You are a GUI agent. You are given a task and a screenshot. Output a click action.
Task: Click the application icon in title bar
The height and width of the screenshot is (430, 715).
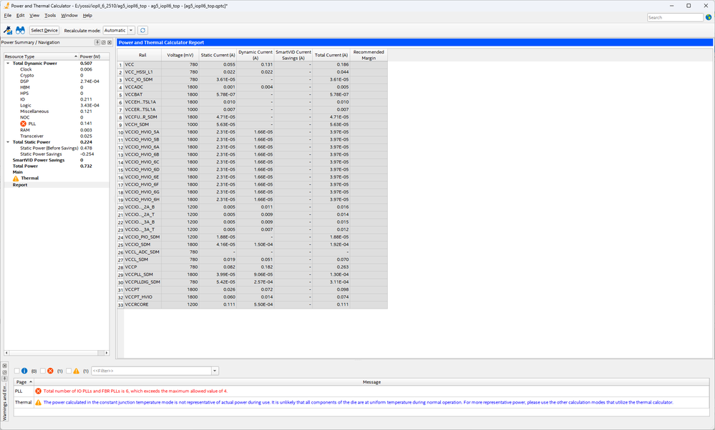6,6
